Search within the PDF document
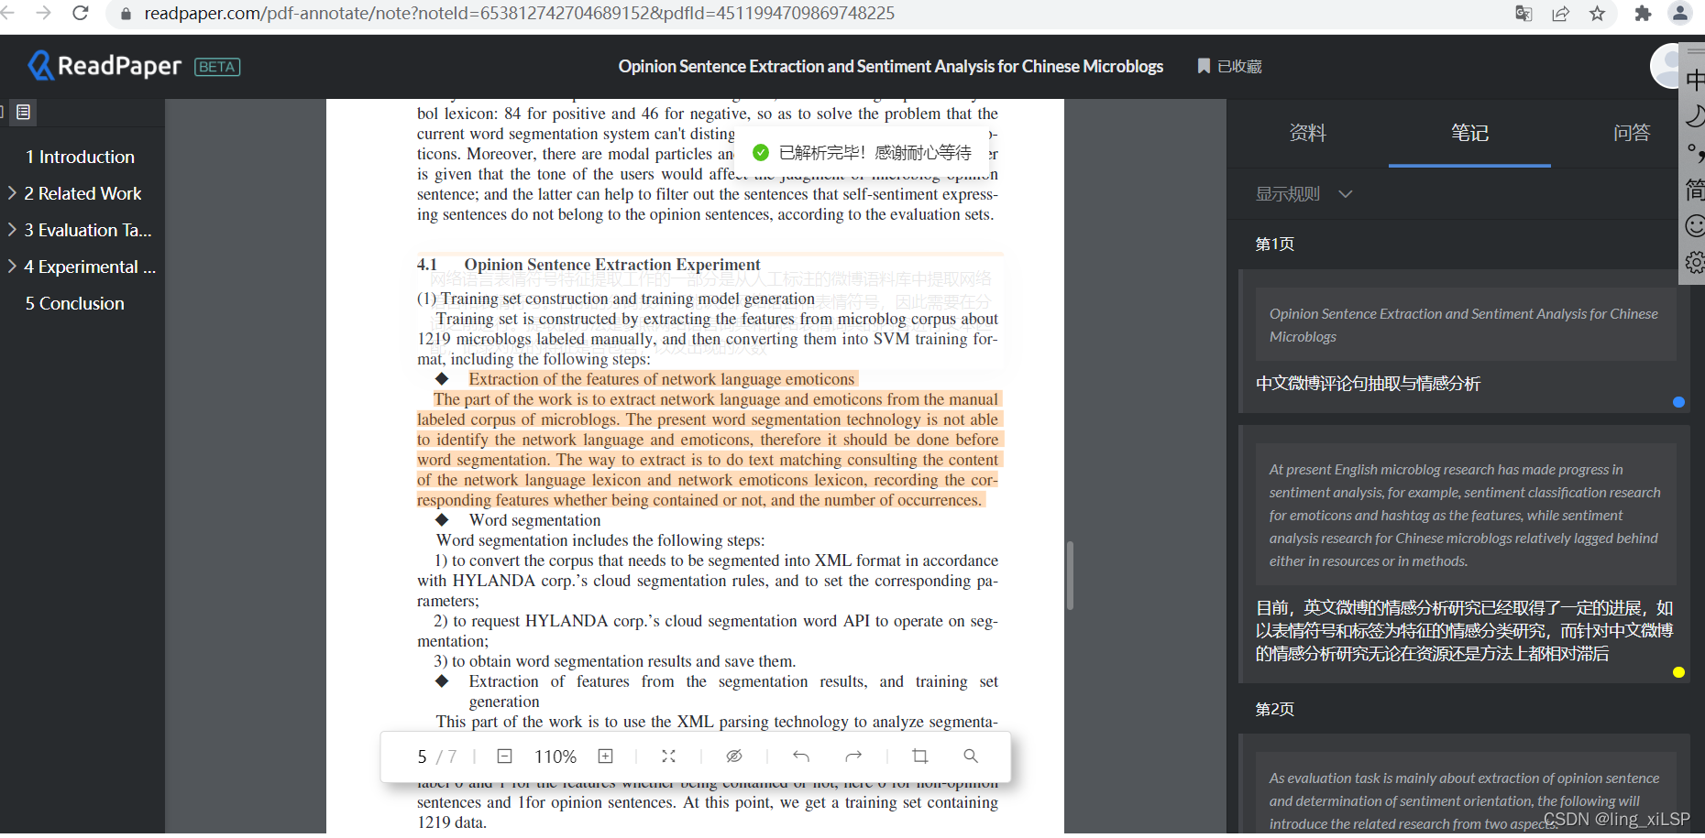 970,756
